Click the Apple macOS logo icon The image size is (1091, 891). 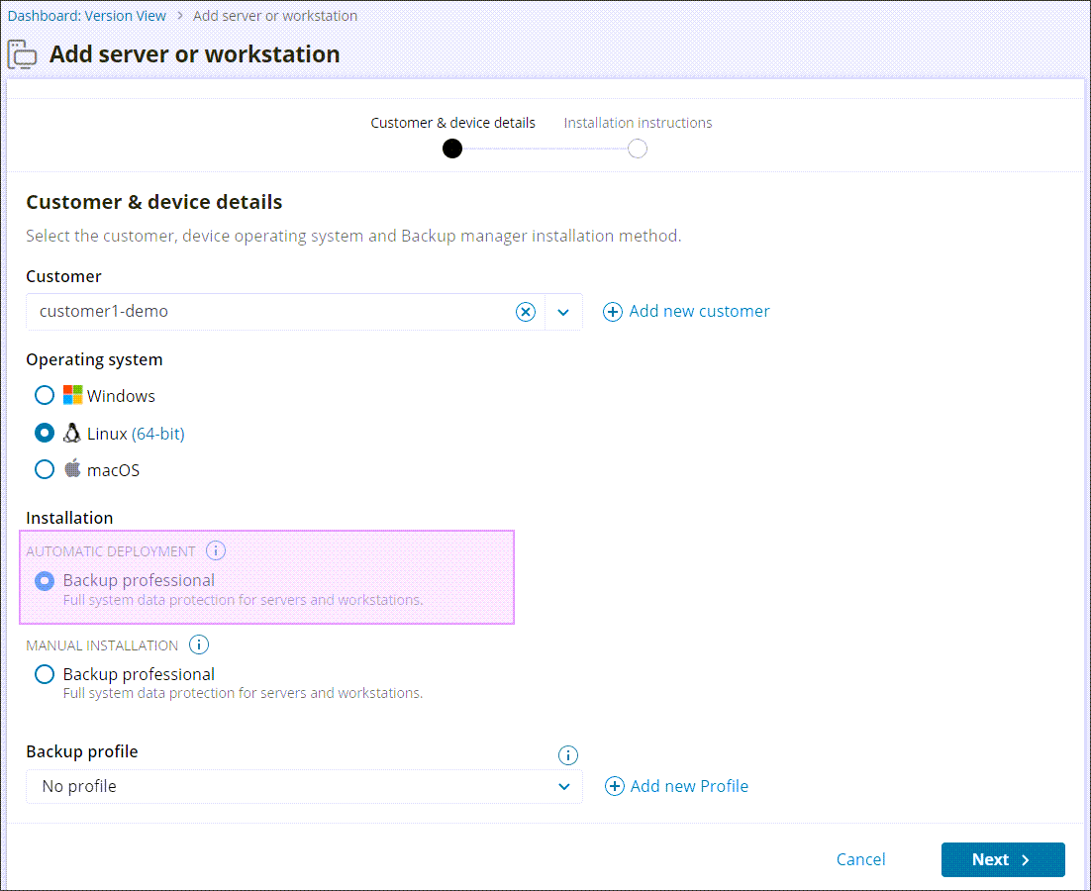[x=72, y=468]
